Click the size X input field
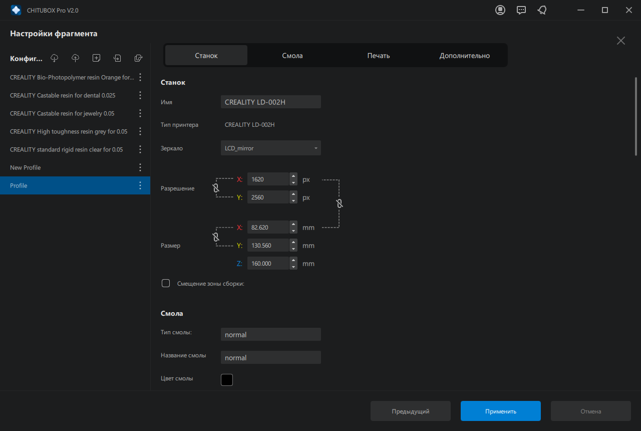The height and width of the screenshot is (431, 641). [x=268, y=227]
